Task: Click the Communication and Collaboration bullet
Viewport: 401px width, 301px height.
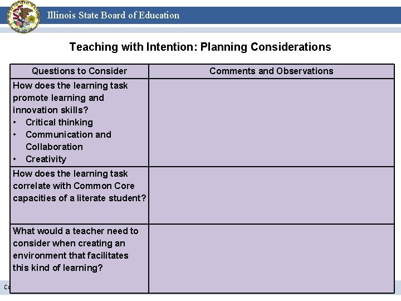Action: point(69,141)
